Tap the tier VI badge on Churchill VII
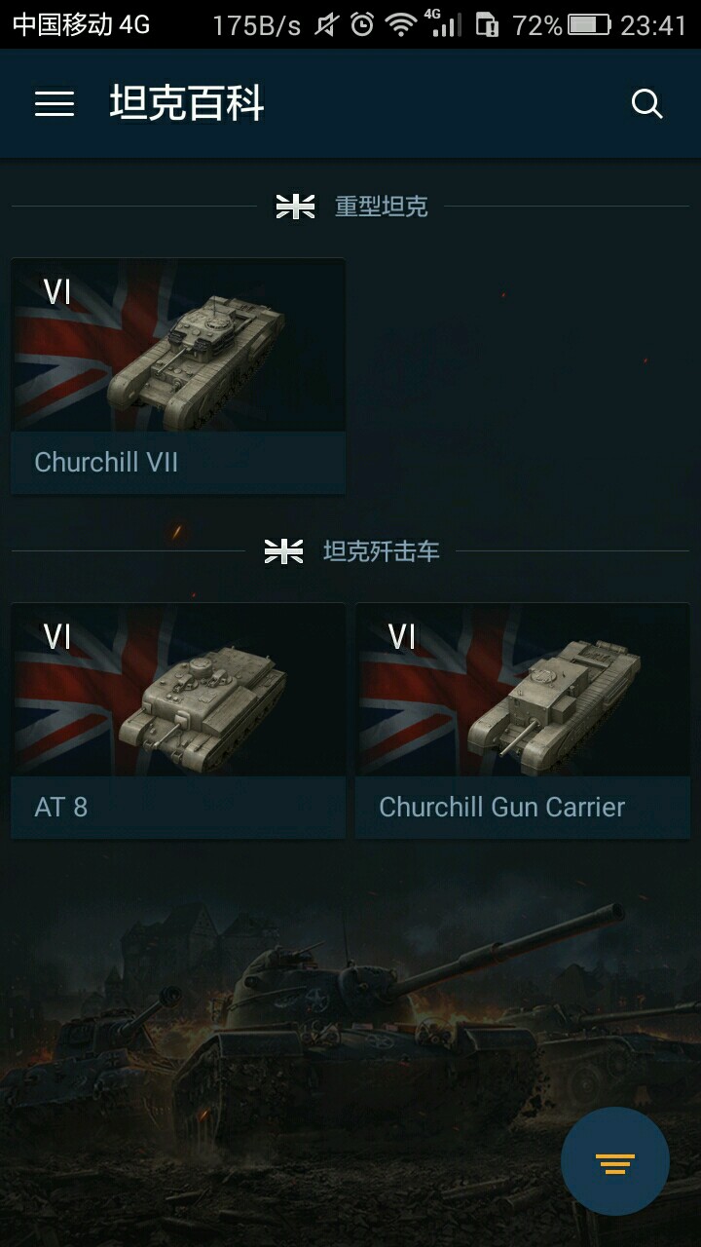The image size is (701, 1247). (x=57, y=292)
